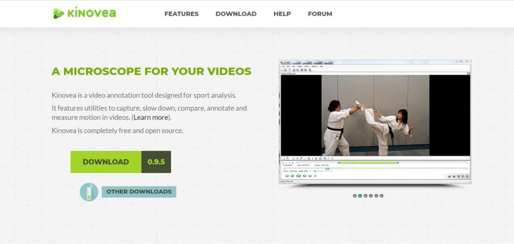
Task: Follow the 'Learn more' link
Action: pyautogui.click(x=151, y=117)
